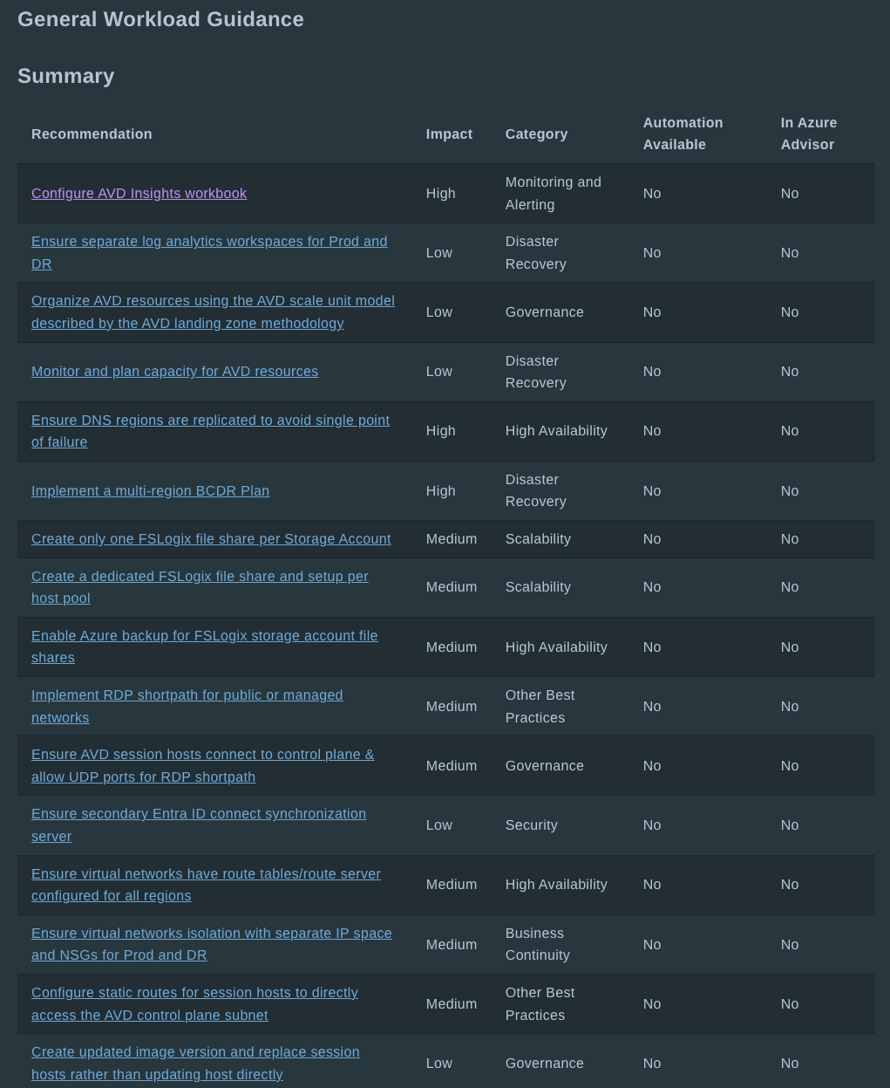Click Ensure DNS regions are replicated link
The image size is (890, 1088).
[x=210, y=421]
